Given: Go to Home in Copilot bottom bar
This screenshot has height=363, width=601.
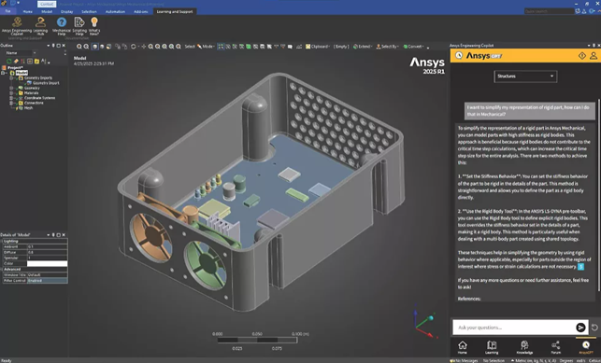Looking at the screenshot, I should (x=463, y=347).
